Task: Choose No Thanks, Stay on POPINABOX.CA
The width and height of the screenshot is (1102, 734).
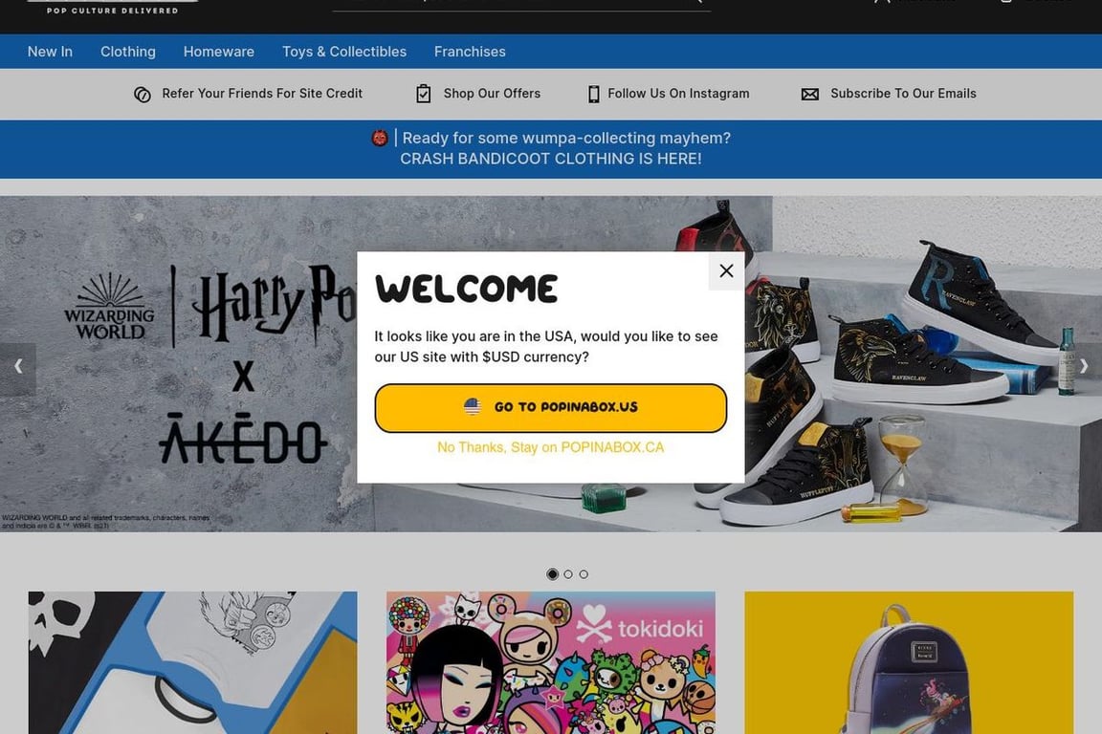Action: (x=550, y=447)
